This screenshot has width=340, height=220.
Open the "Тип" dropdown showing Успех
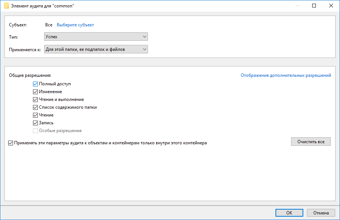(96, 37)
